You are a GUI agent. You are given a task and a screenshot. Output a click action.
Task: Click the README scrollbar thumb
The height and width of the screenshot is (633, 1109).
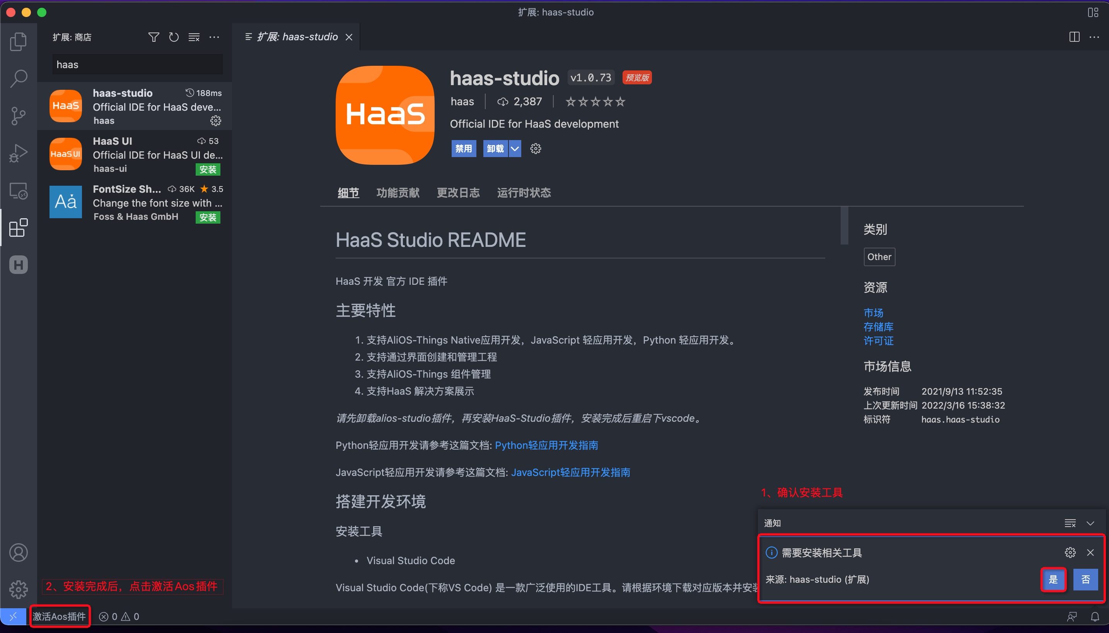tap(845, 226)
